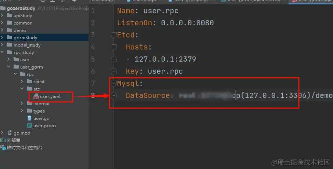The width and height of the screenshot is (333, 169).
Task: Click the gozeroStudy project folder icon
Action: 3,8
